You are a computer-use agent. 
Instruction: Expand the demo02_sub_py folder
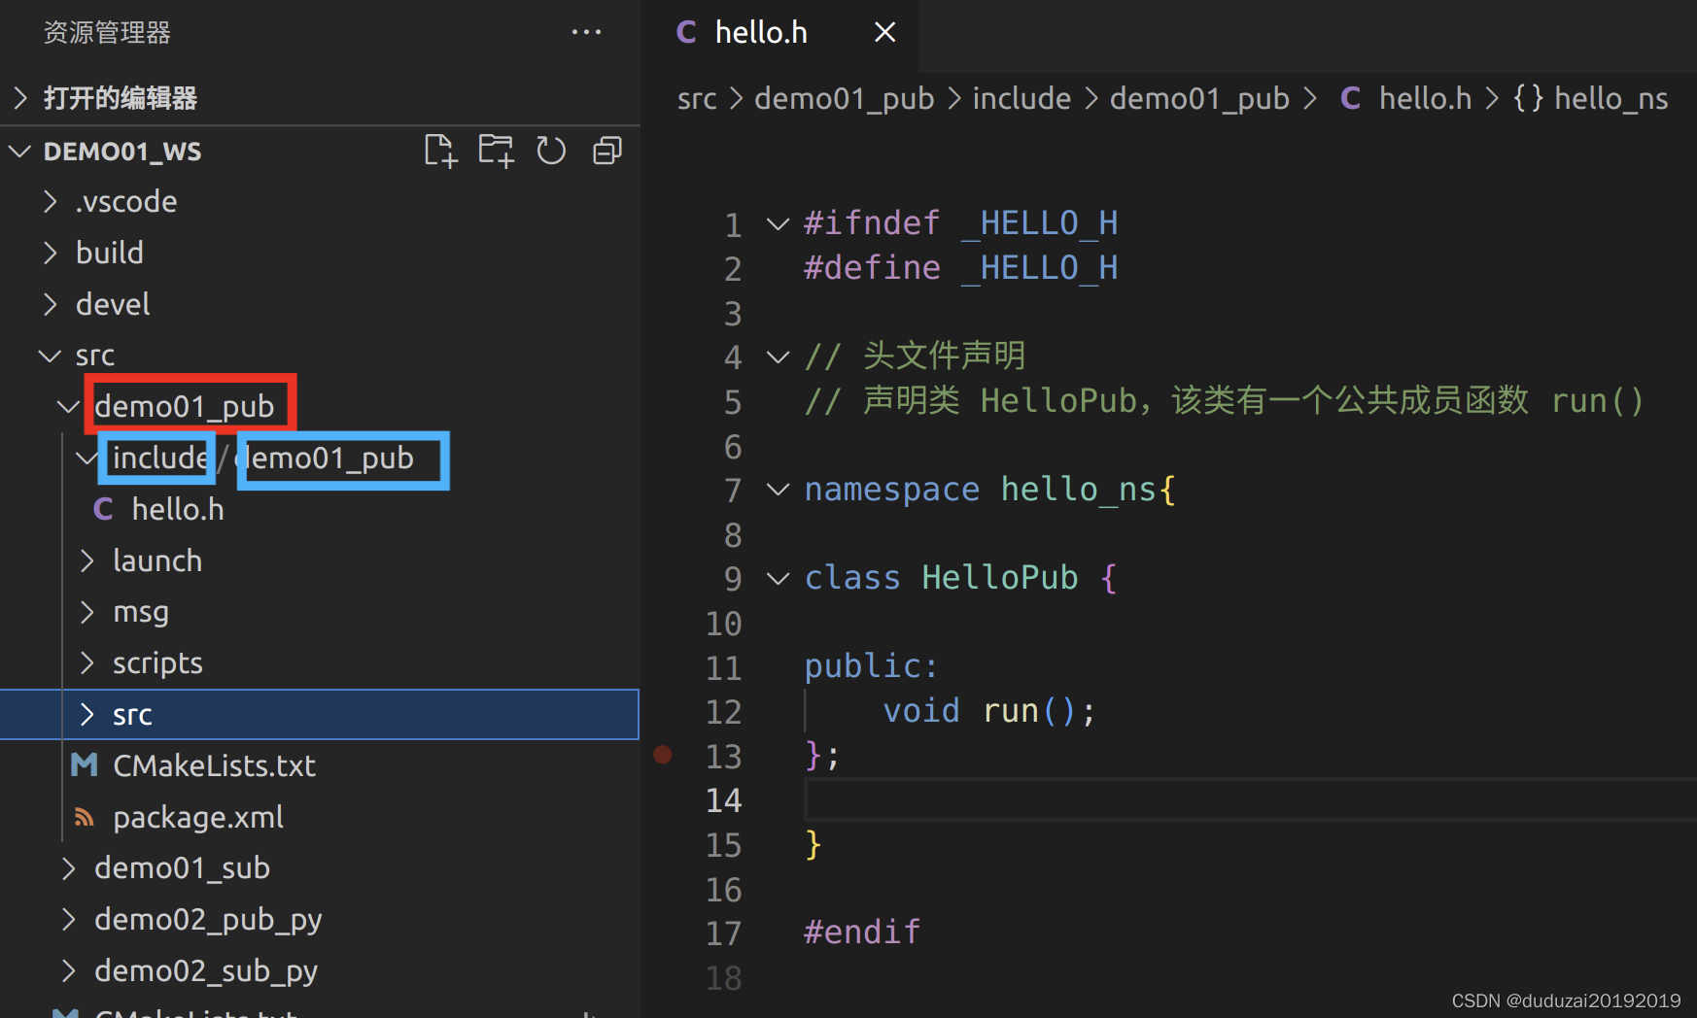pyautogui.click(x=69, y=971)
